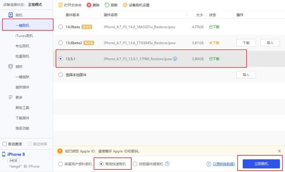Click 下载 to download 13.6beta2 firmware
Screen dimensions: 285x172
(x=246, y=43)
